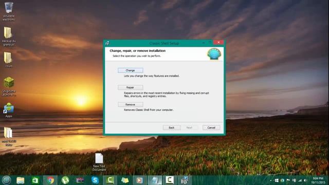
Task: Click Remove to uninstall Classic Shell
Action: click(130, 104)
